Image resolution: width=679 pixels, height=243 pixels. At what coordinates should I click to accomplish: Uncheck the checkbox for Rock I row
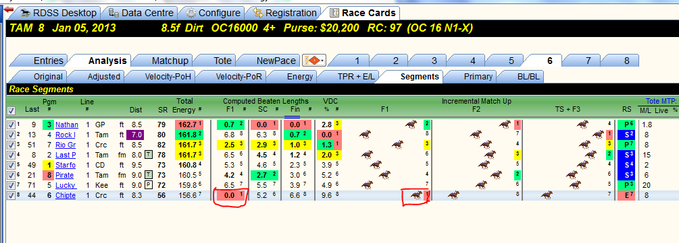click(11, 135)
